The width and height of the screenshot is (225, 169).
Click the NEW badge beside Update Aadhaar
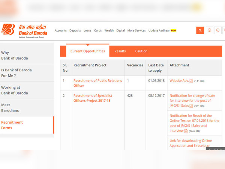click(174, 30)
